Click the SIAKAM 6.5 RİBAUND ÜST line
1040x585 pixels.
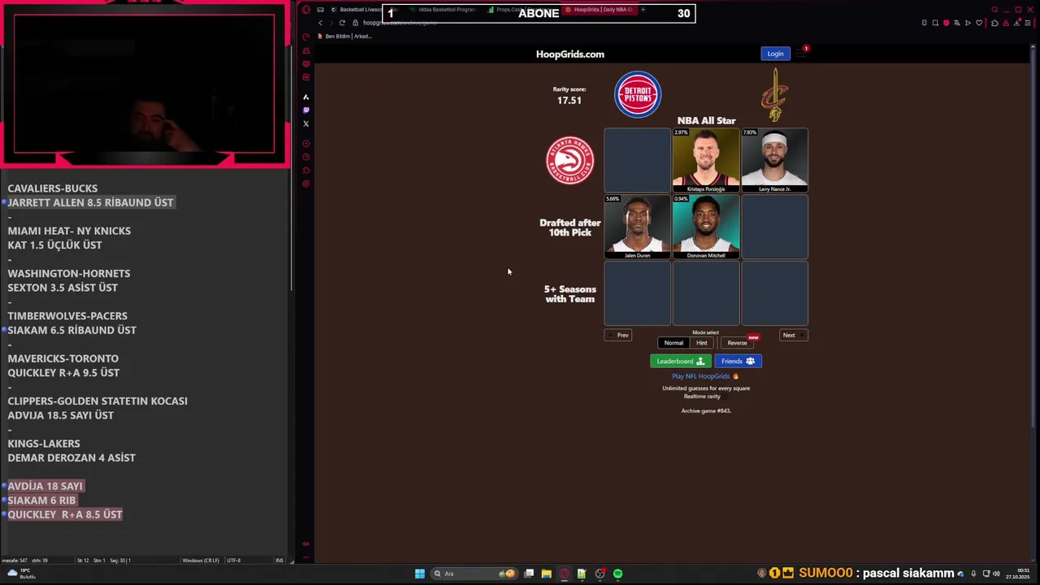[72, 330]
